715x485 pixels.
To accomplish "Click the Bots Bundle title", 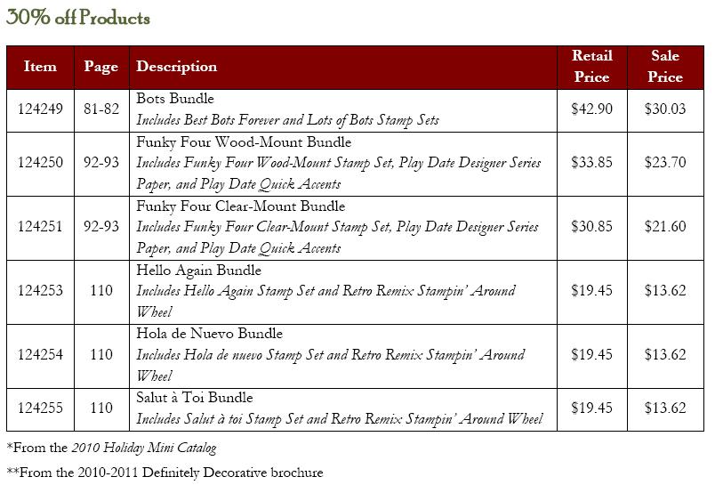I will 175,99.
